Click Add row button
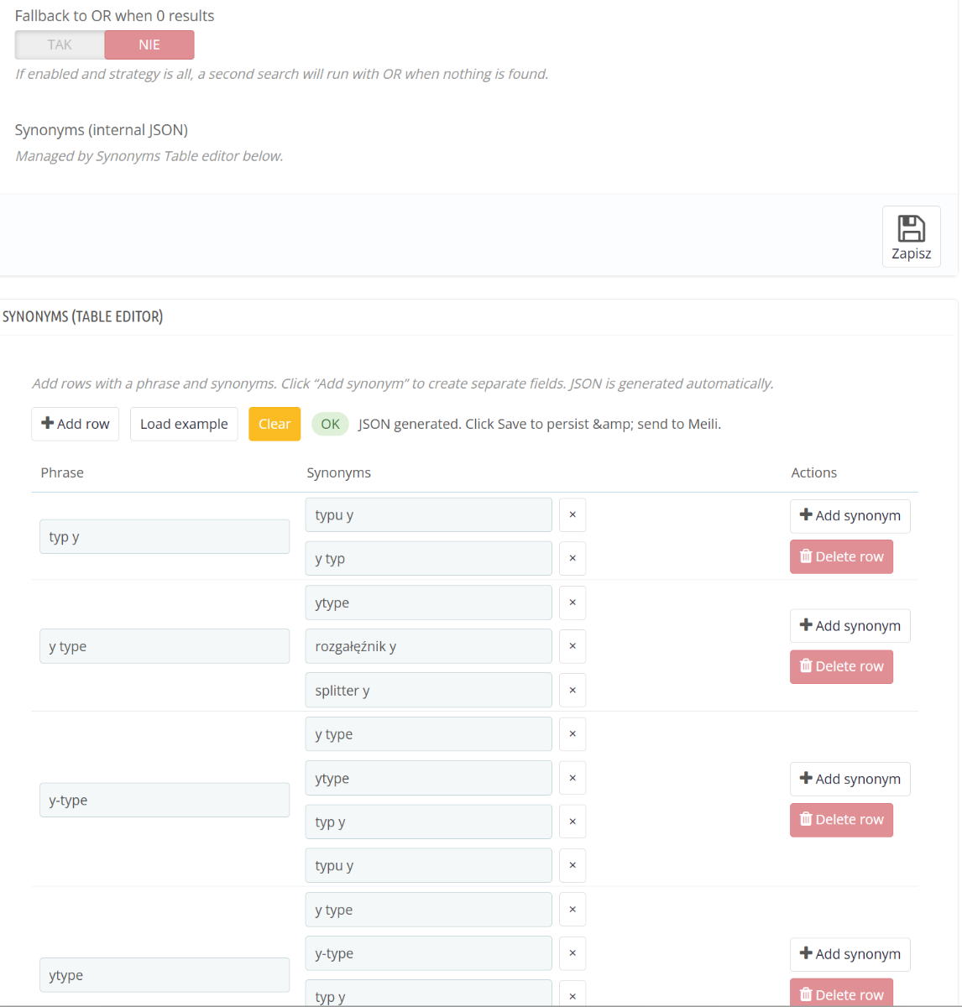The image size is (962, 1007). pos(76,424)
